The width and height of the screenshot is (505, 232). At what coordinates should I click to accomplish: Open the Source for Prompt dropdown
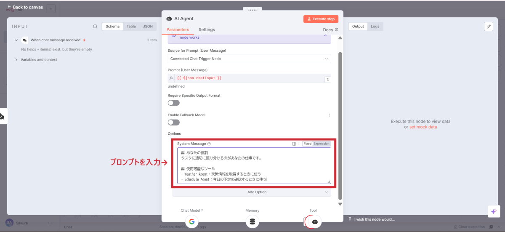(249, 59)
